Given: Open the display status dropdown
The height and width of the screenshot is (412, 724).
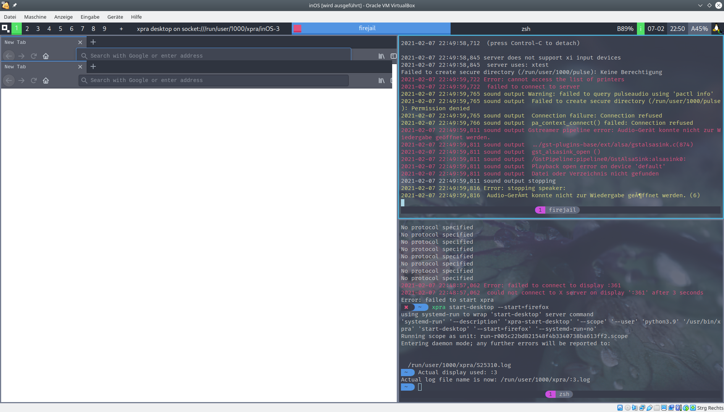Looking at the screenshot, I should tap(664, 408).
